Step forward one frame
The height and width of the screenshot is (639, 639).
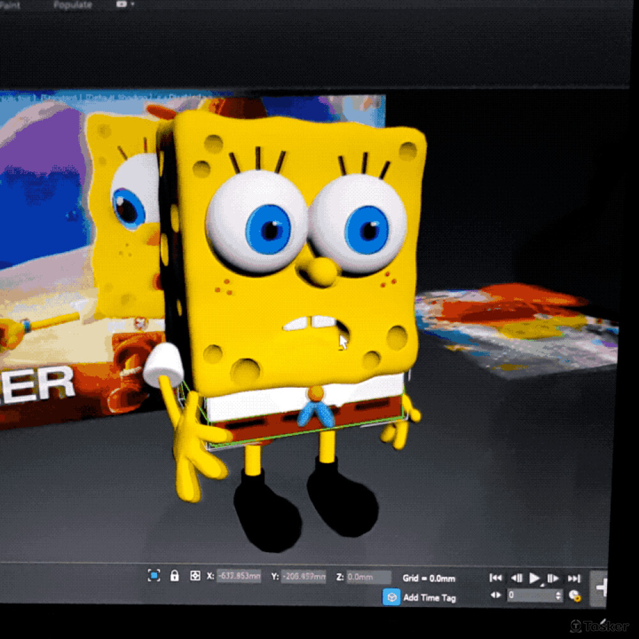pos(553,578)
